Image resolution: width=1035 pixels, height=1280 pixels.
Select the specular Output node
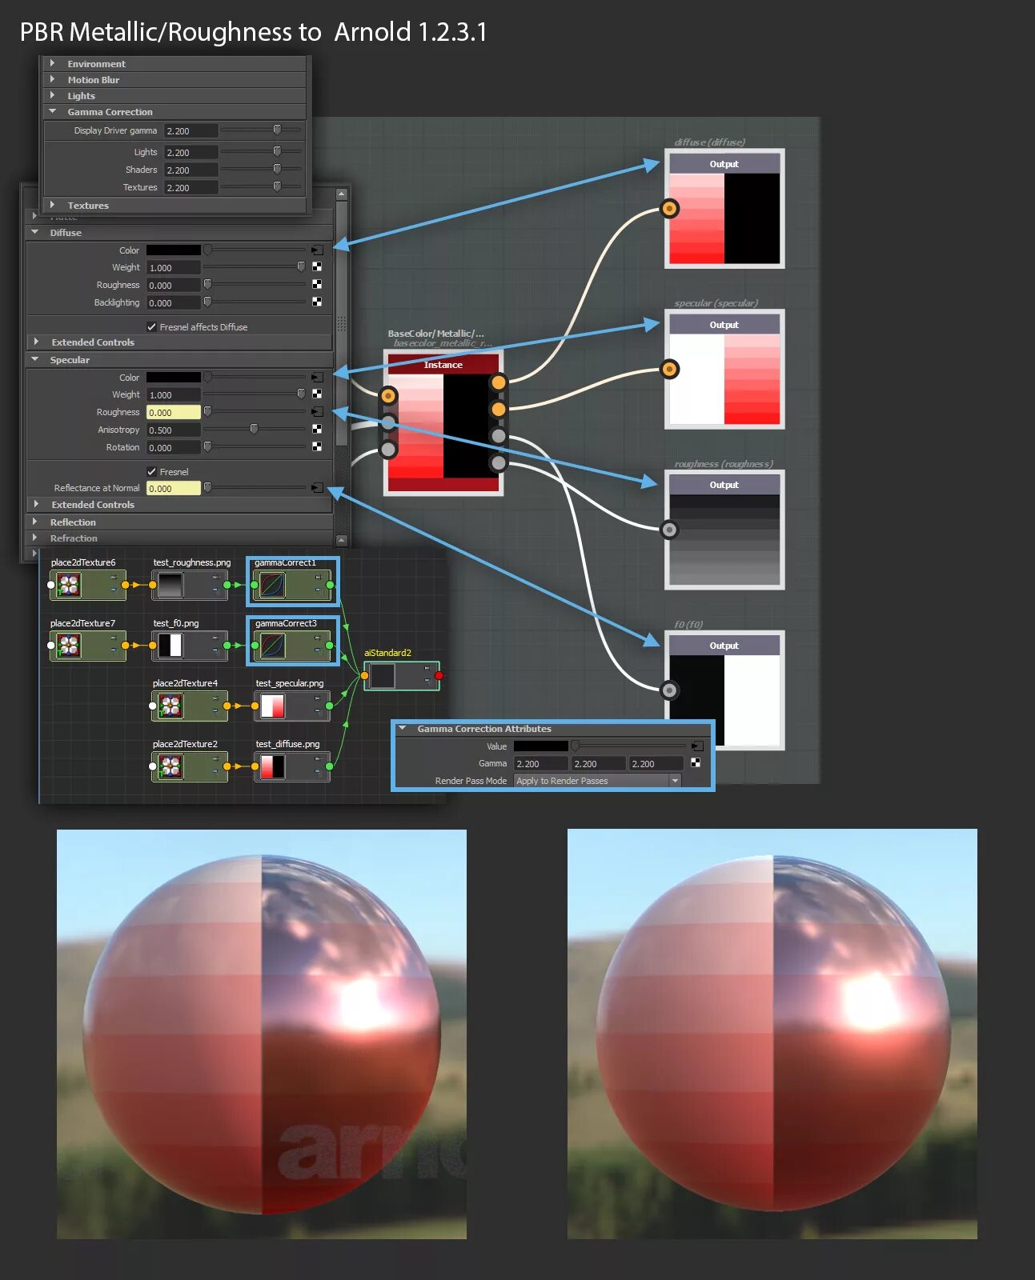click(724, 369)
